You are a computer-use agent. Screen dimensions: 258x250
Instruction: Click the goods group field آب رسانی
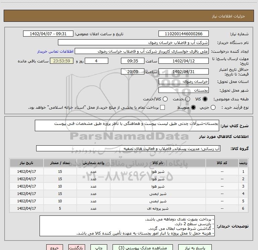click(128, 148)
